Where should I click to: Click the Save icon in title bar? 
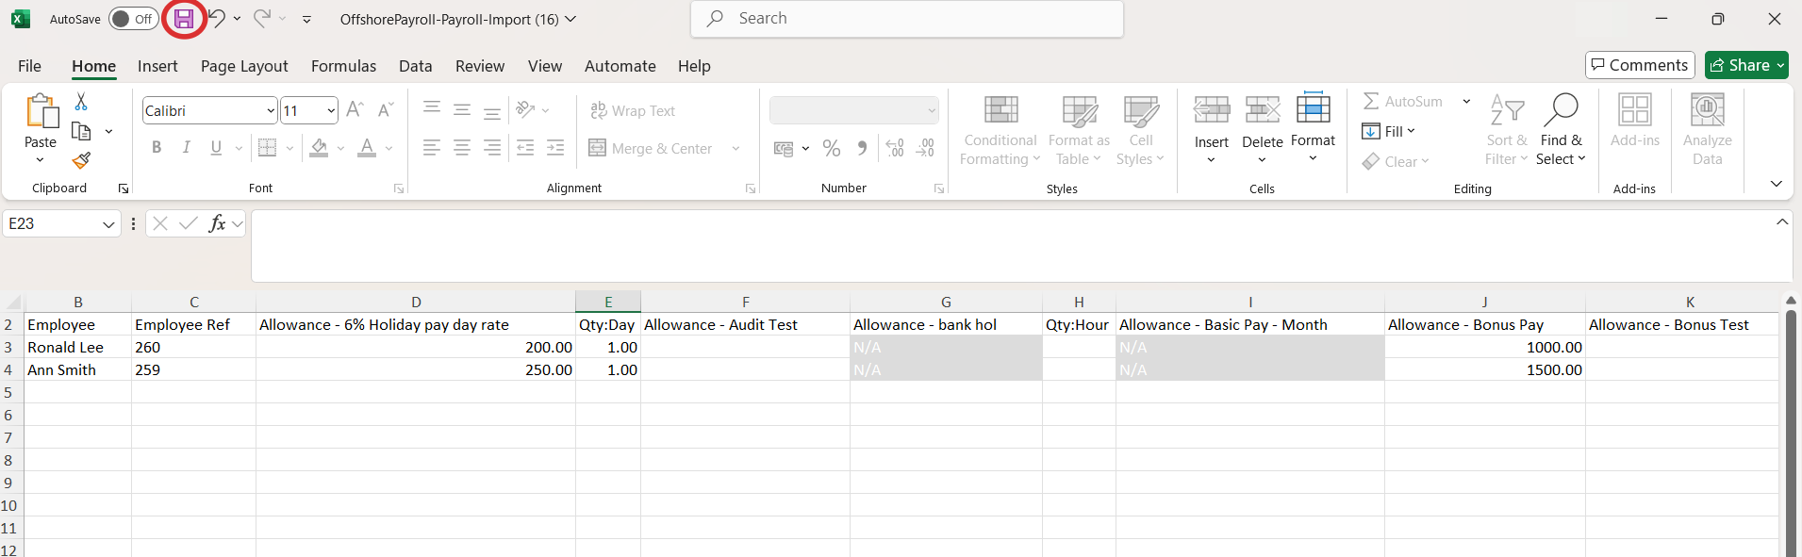coord(184,19)
